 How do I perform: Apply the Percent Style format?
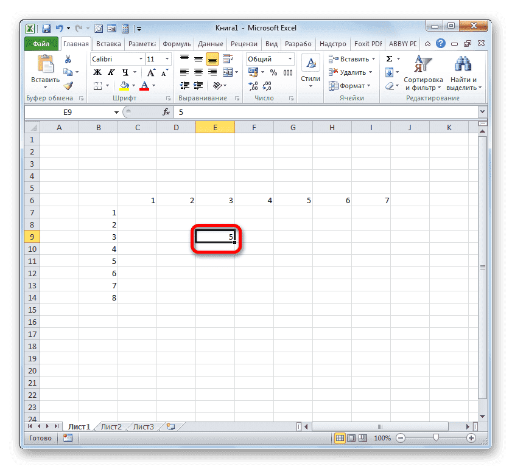[272, 72]
